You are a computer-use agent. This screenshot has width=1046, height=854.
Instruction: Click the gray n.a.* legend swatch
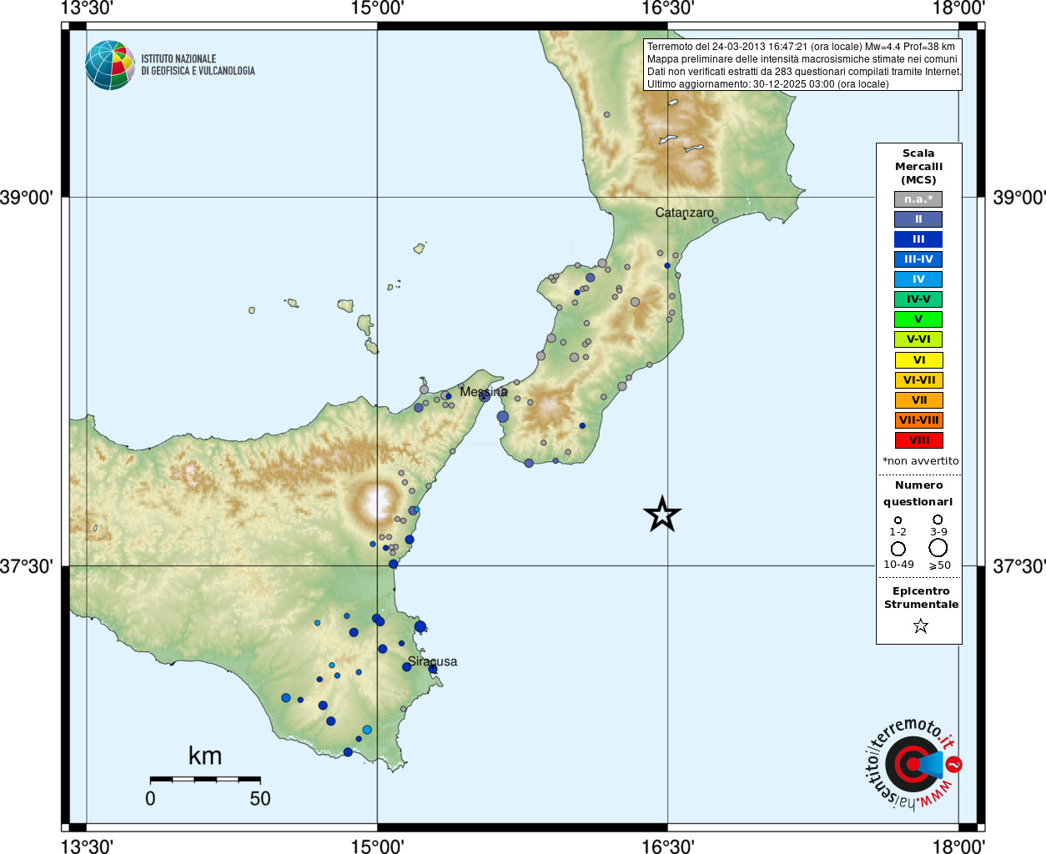click(918, 199)
